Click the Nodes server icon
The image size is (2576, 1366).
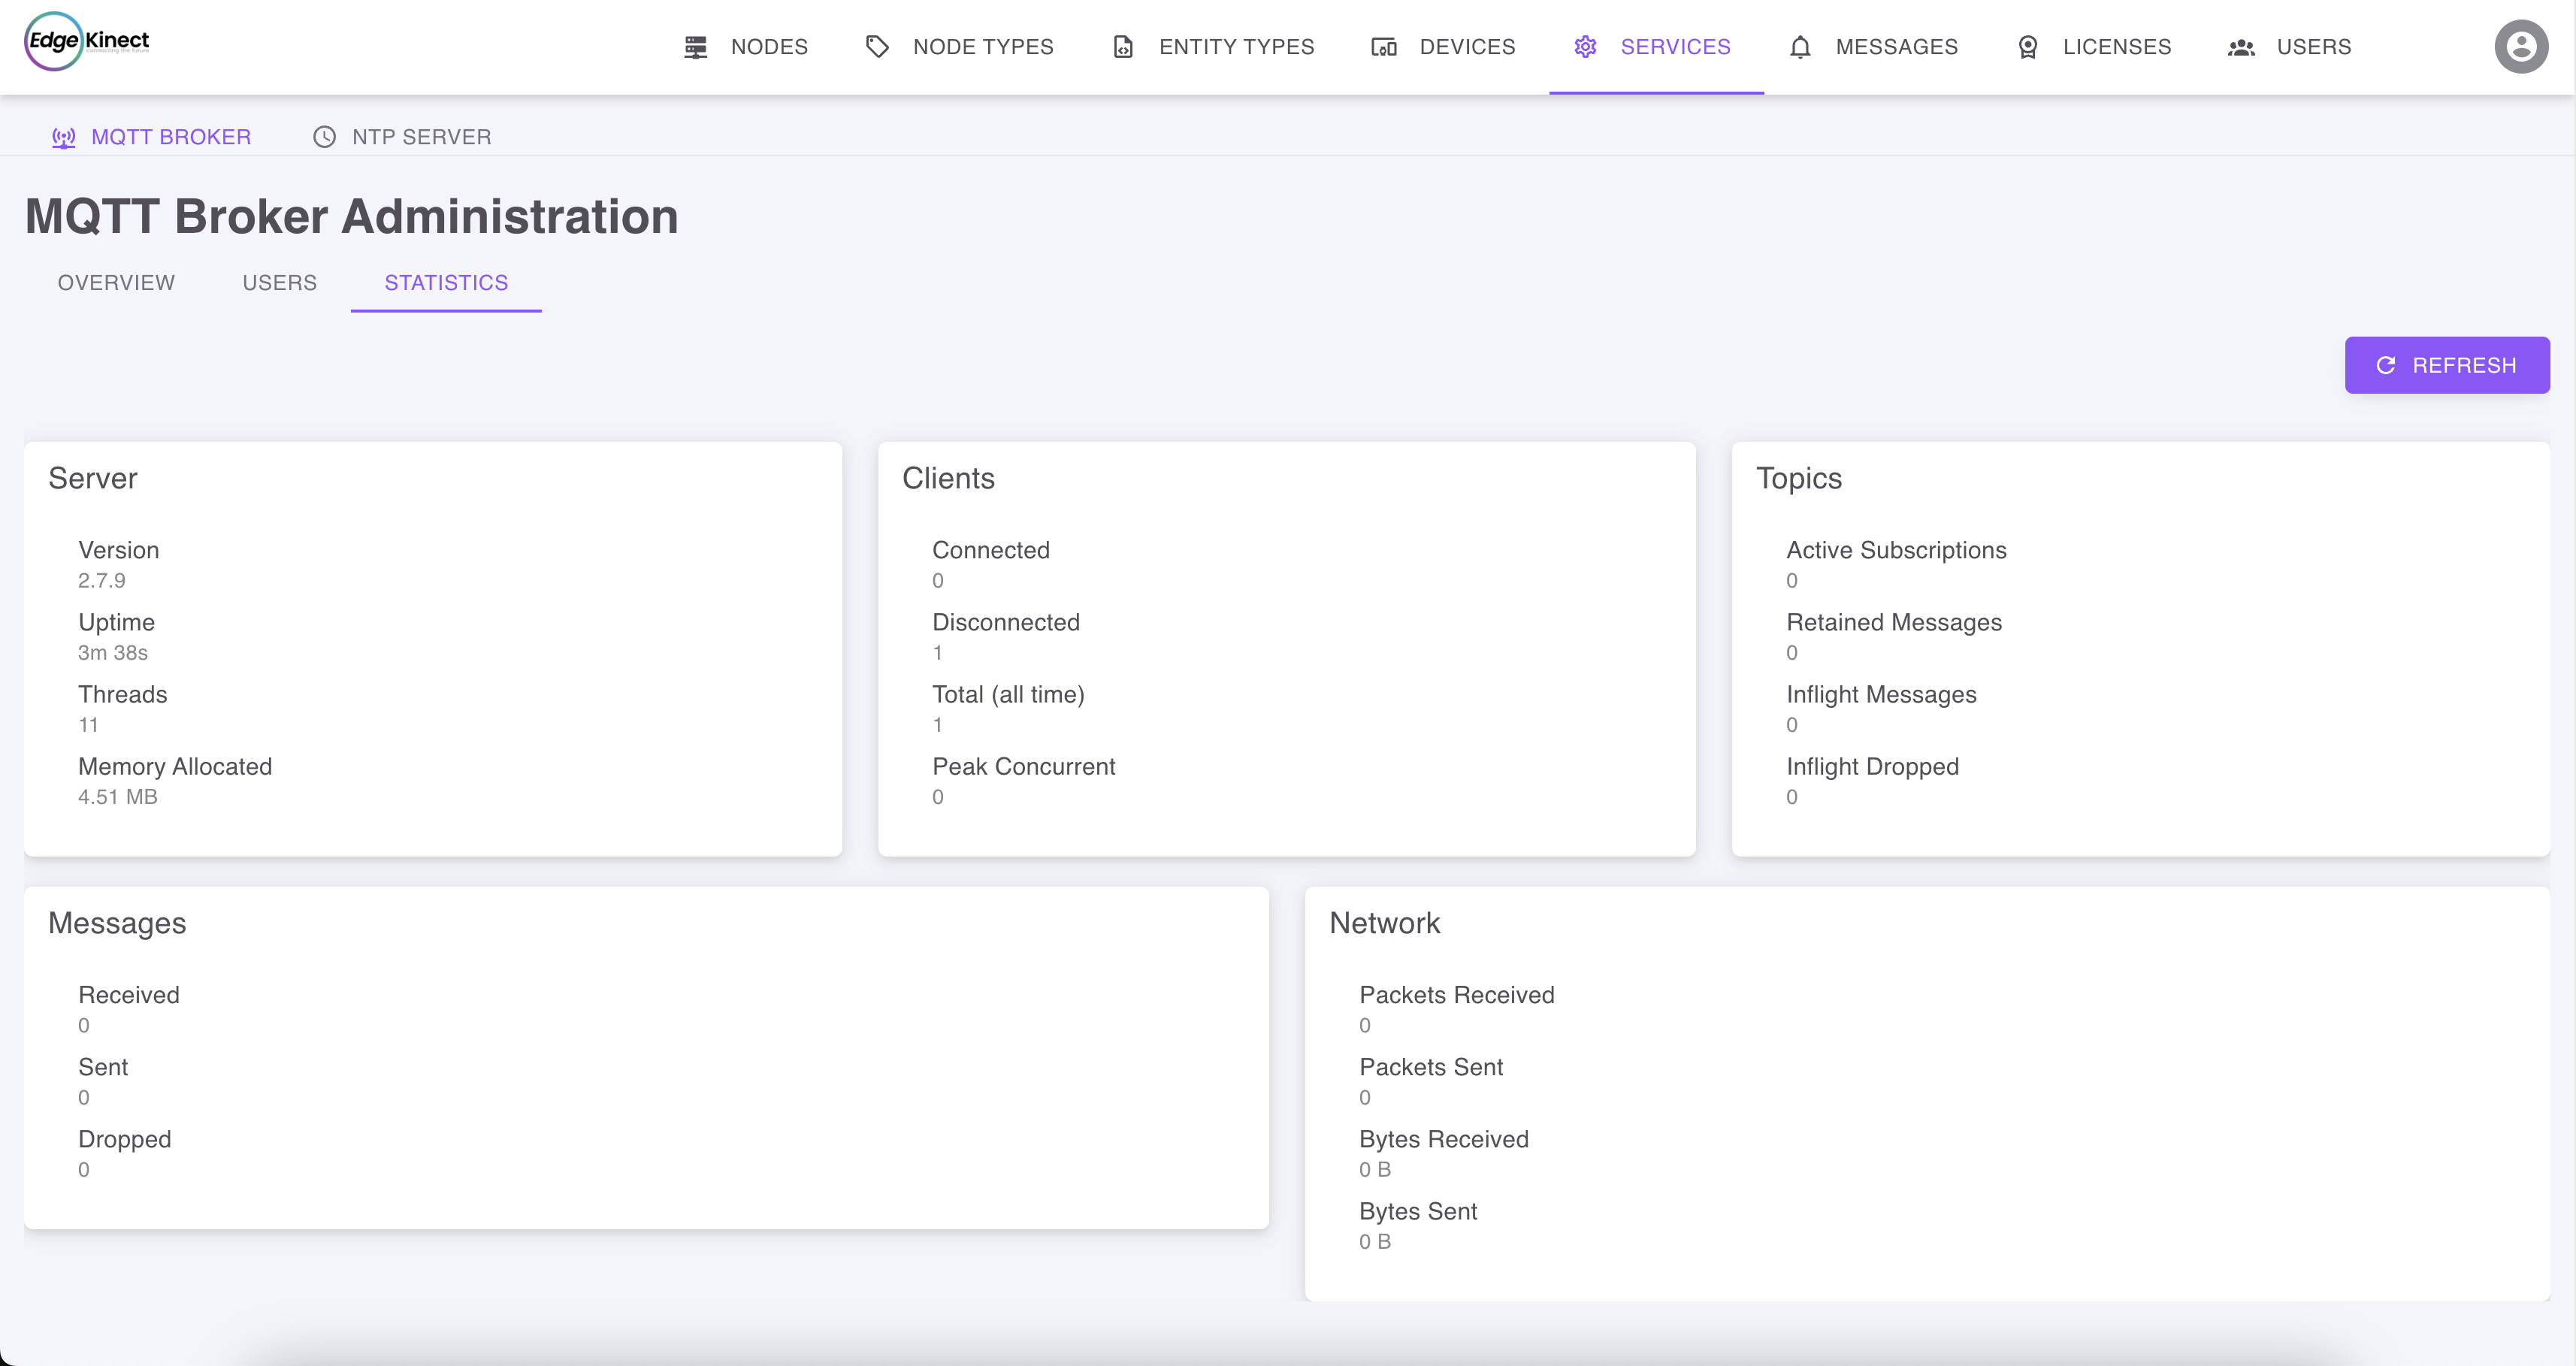[696, 47]
